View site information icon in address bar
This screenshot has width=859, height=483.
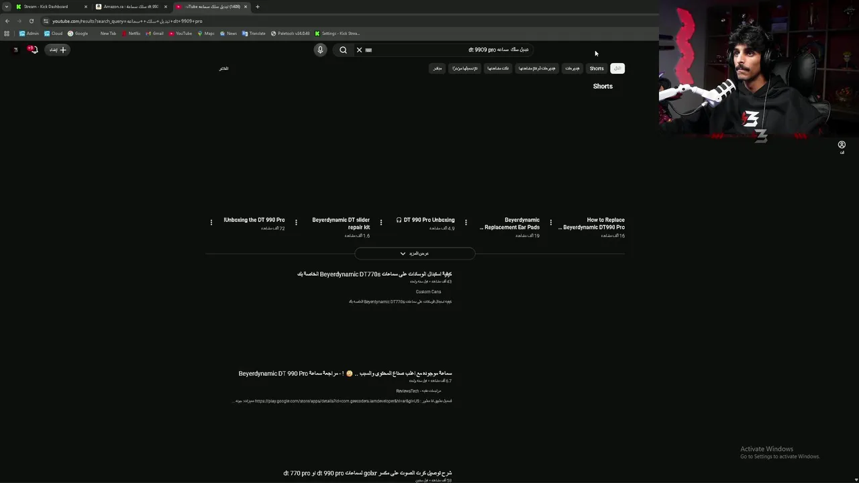coord(46,21)
